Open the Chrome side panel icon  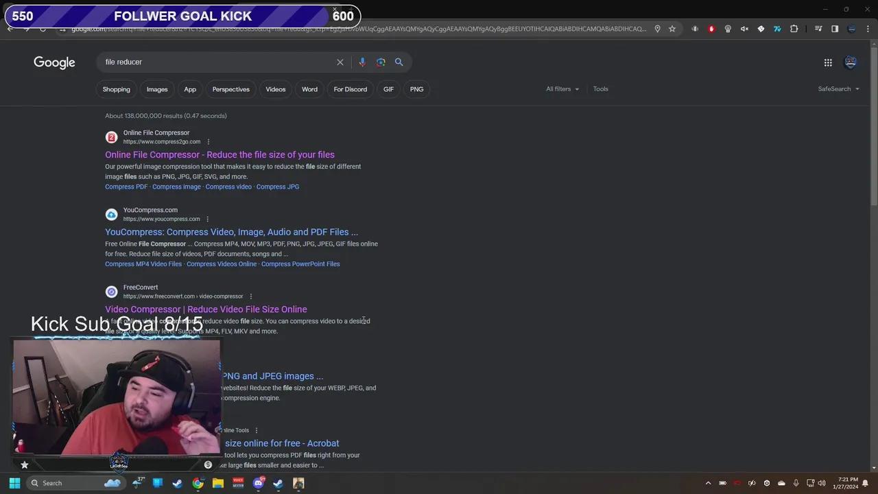835,29
